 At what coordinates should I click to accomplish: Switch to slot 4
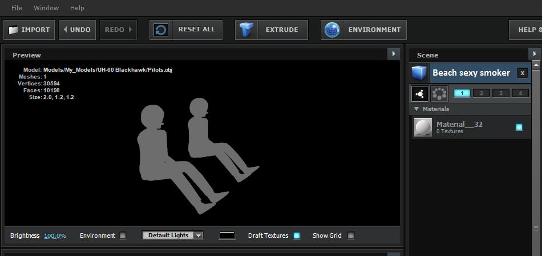[520, 93]
